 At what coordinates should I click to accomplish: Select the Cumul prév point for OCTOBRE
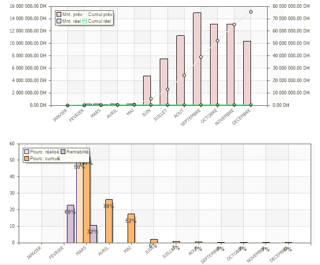click(x=217, y=40)
